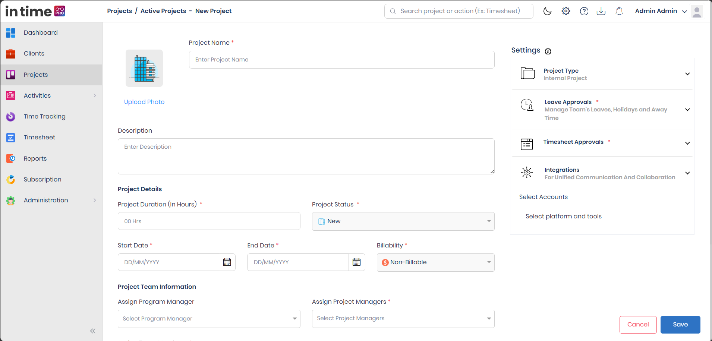Click the Cancel button
This screenshot has width=712, height=341.
pos(638,325)
